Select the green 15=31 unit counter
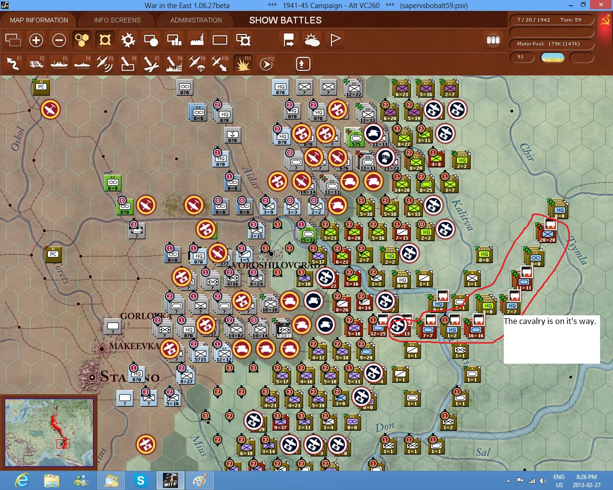 [307, 234]
